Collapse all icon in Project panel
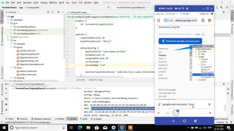 point(53,12)
